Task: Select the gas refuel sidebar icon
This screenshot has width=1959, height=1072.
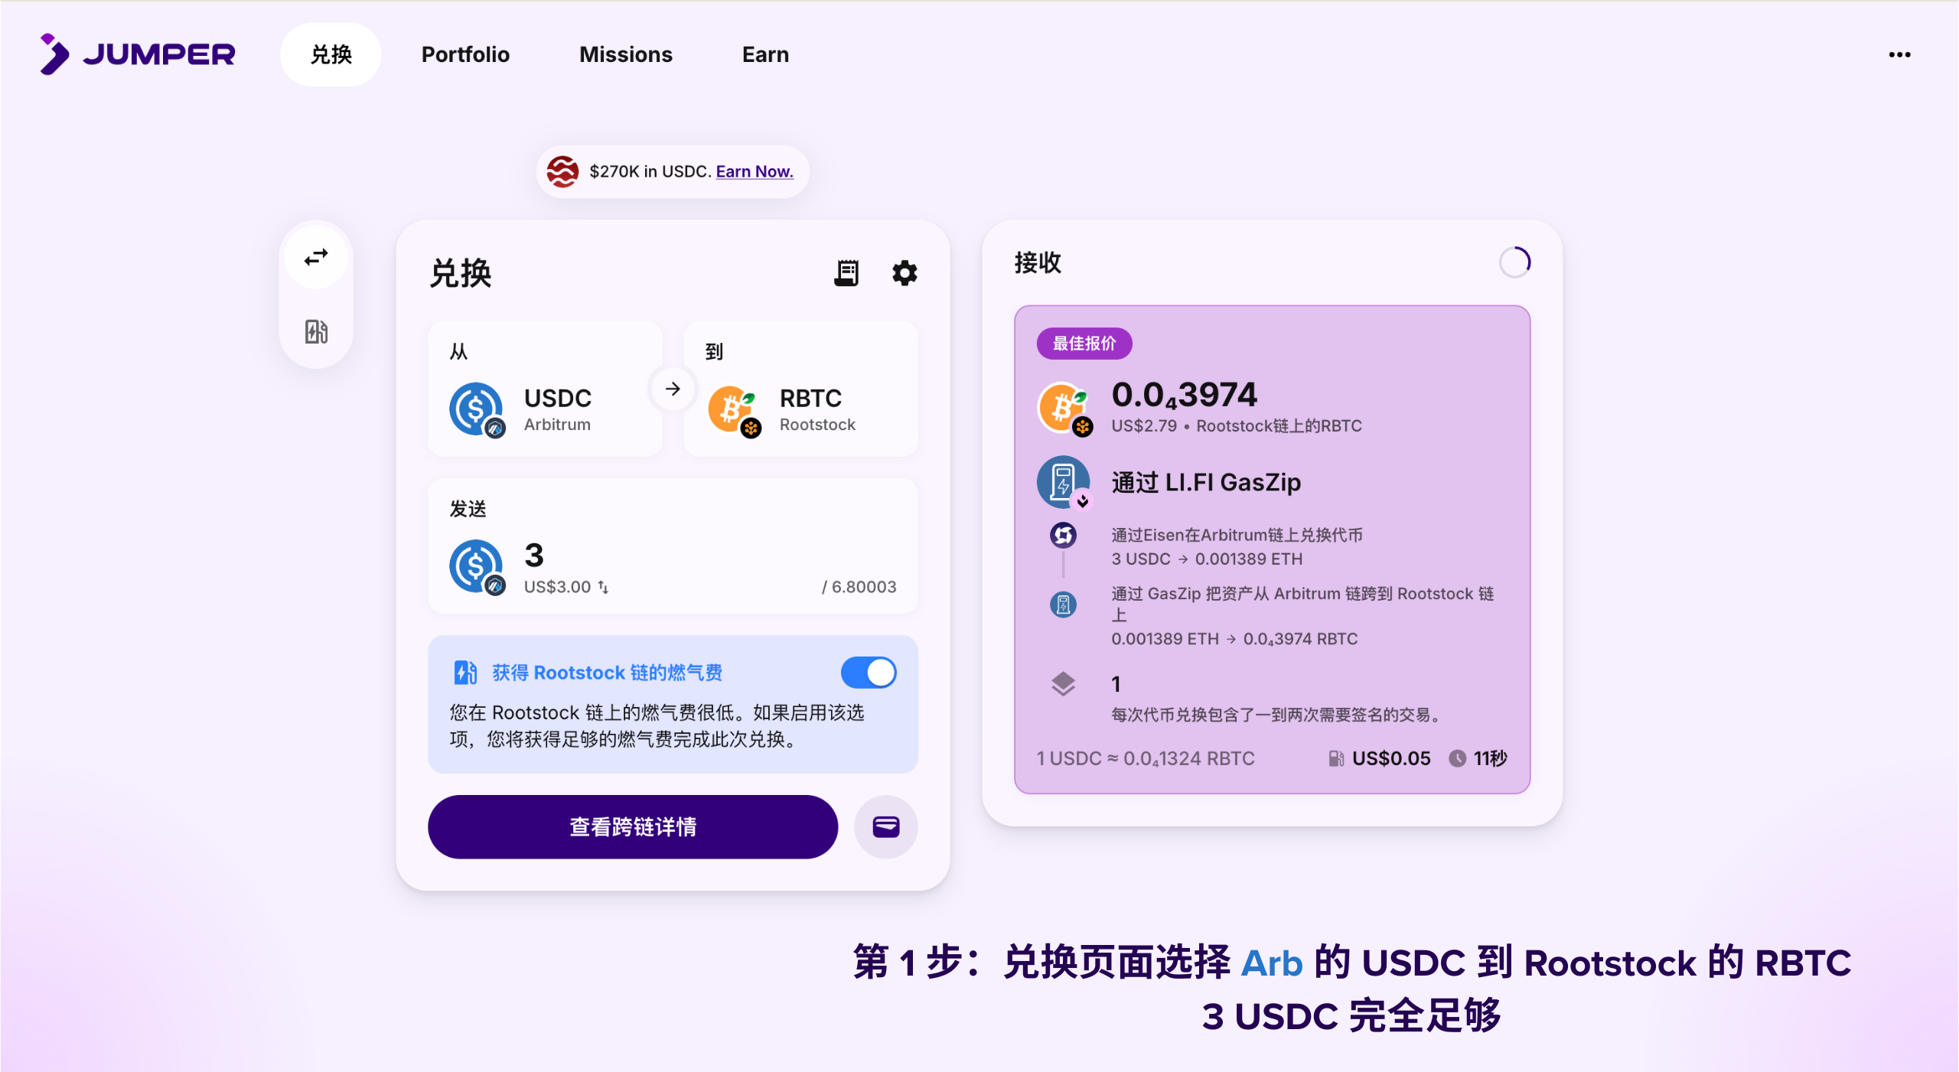Action: (x=316, y=331)
